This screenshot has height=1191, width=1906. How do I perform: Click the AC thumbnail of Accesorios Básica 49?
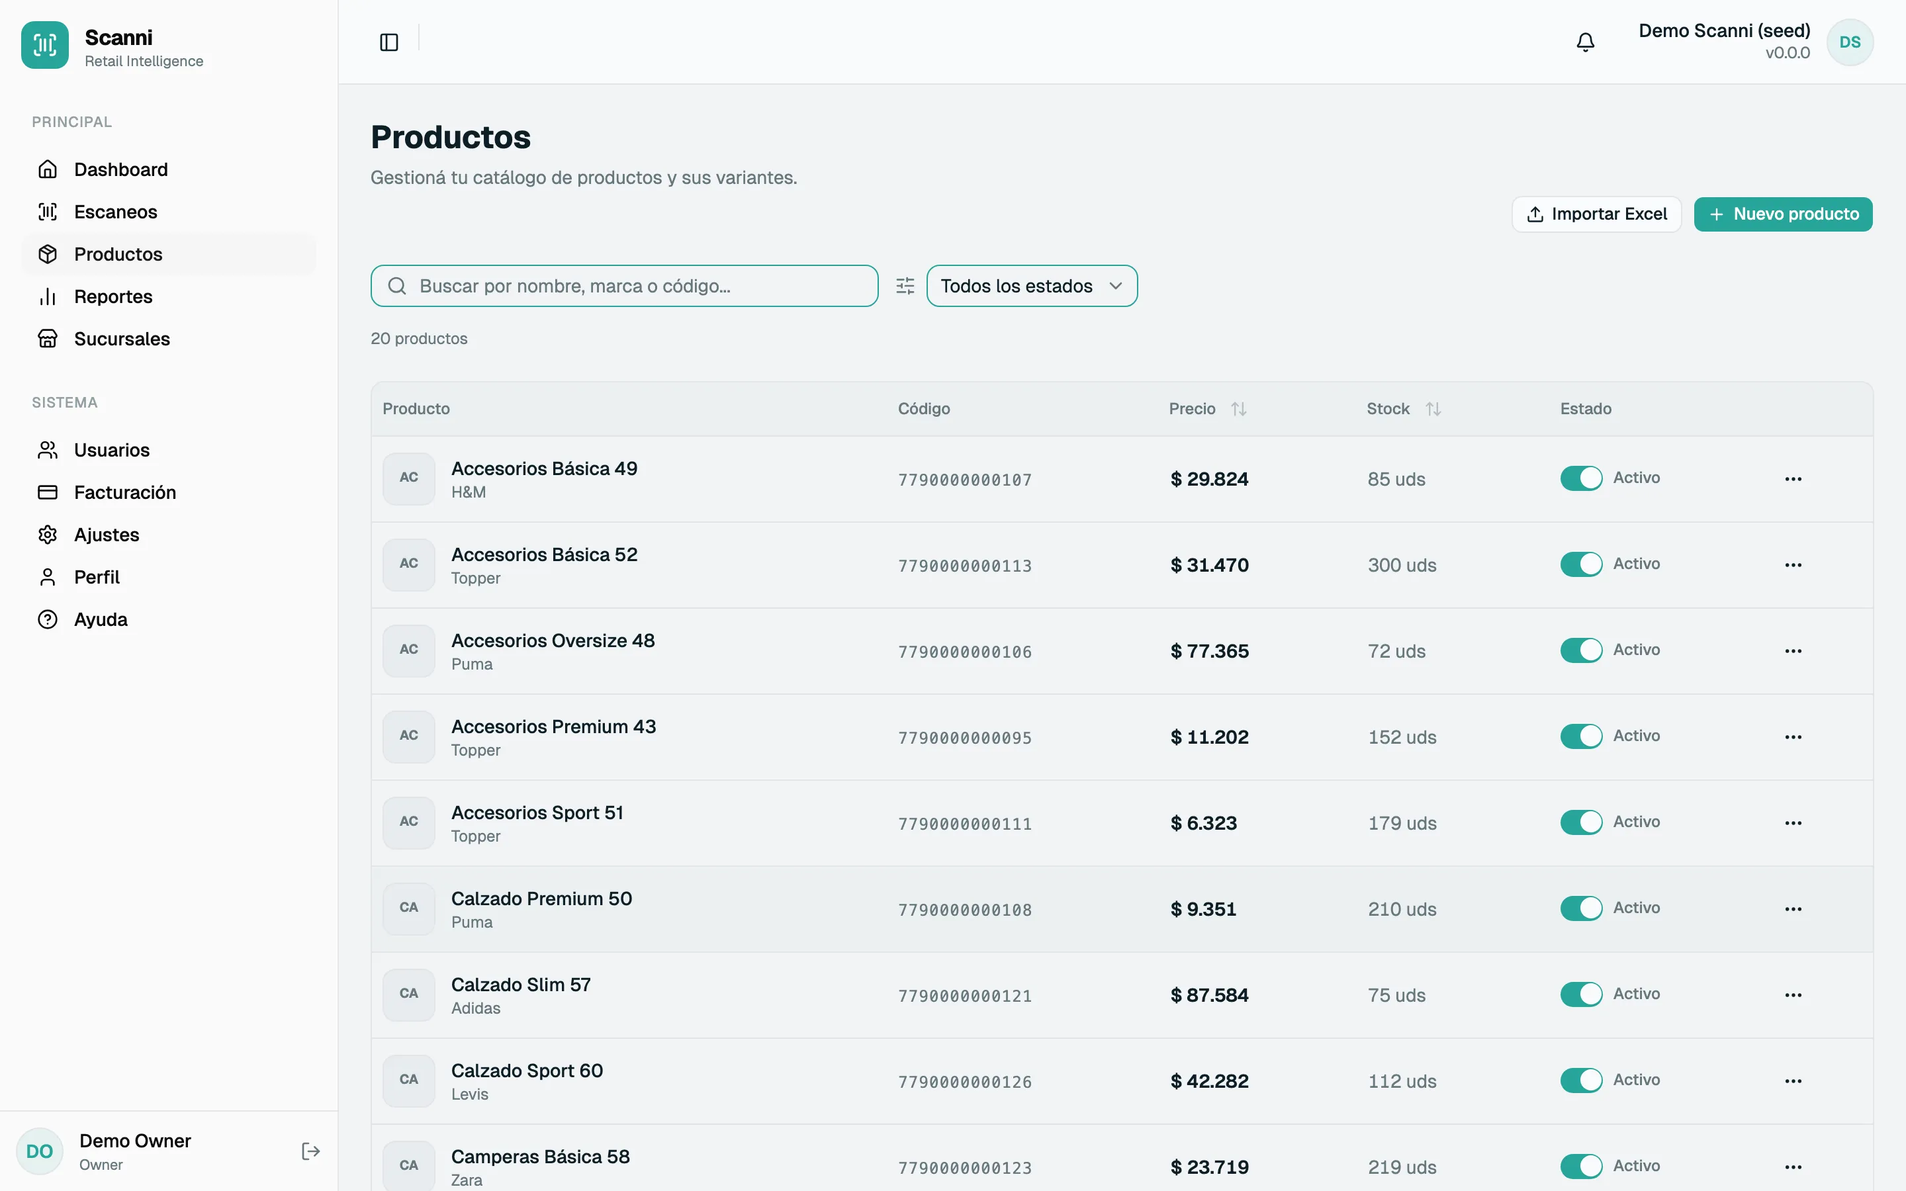(409, 478)
